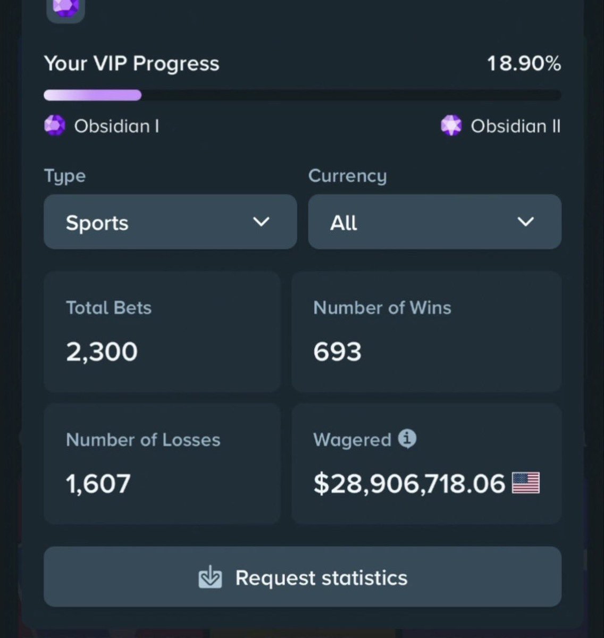The height and width of the screenshot is (638, 604).
Task: Click the Obsidian II gem icon
Action: pos(451,126)
